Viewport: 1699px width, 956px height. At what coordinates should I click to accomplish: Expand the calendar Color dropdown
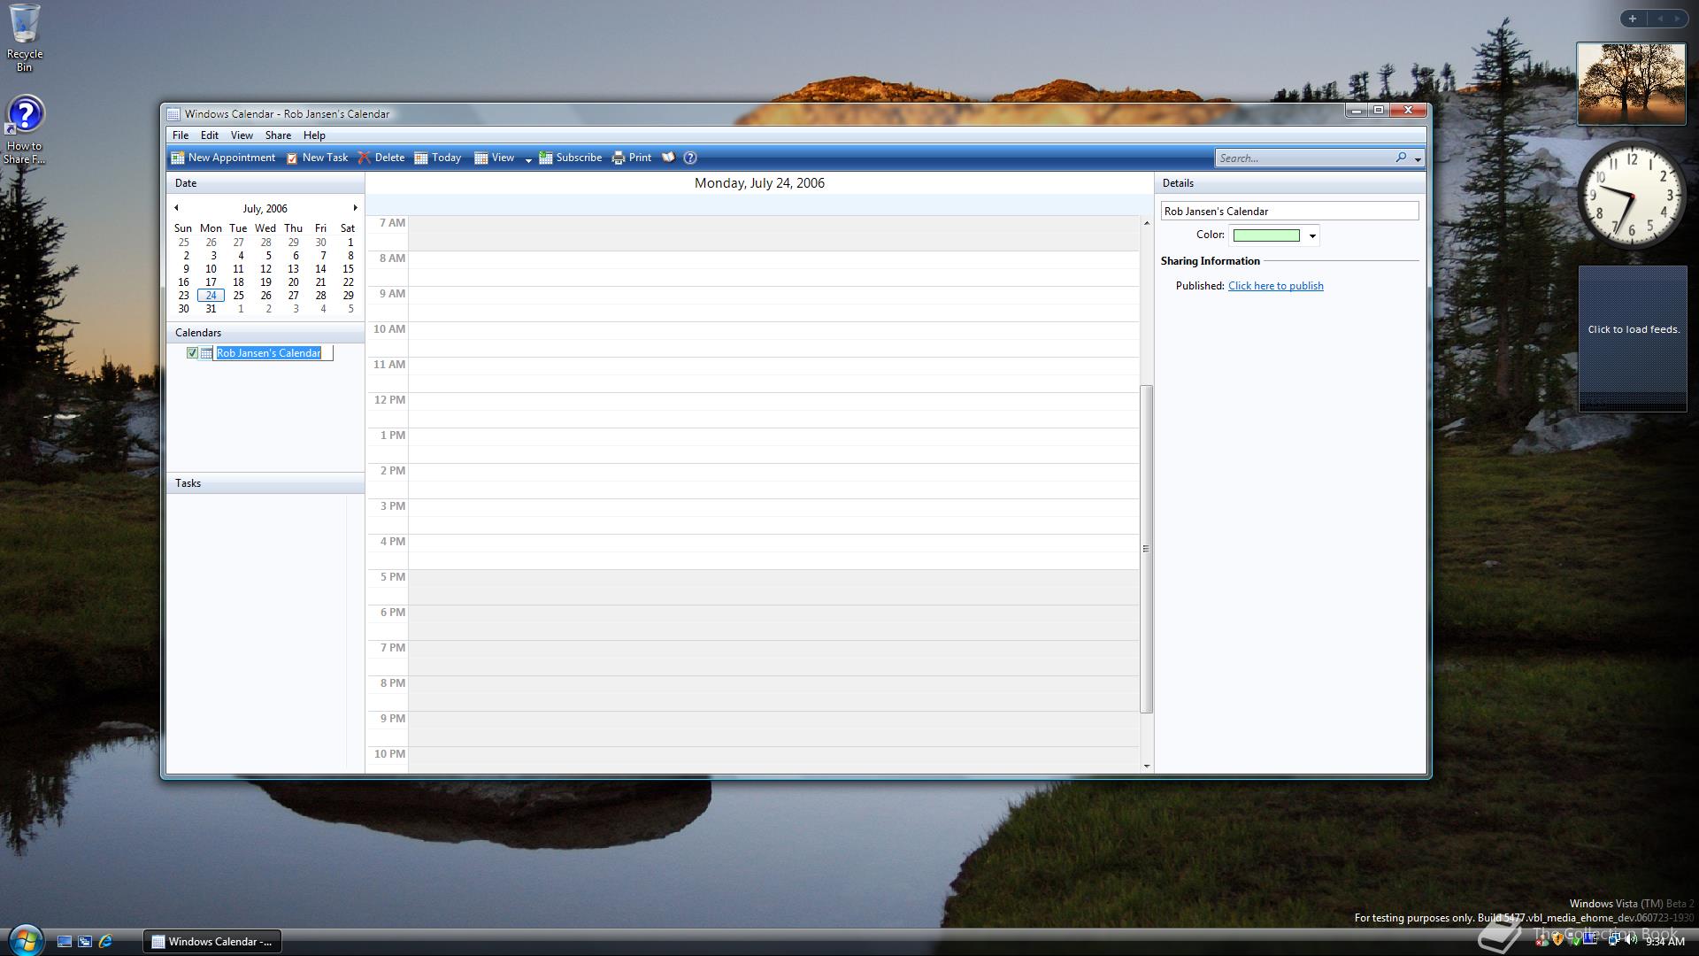[x=1312, y=235]
